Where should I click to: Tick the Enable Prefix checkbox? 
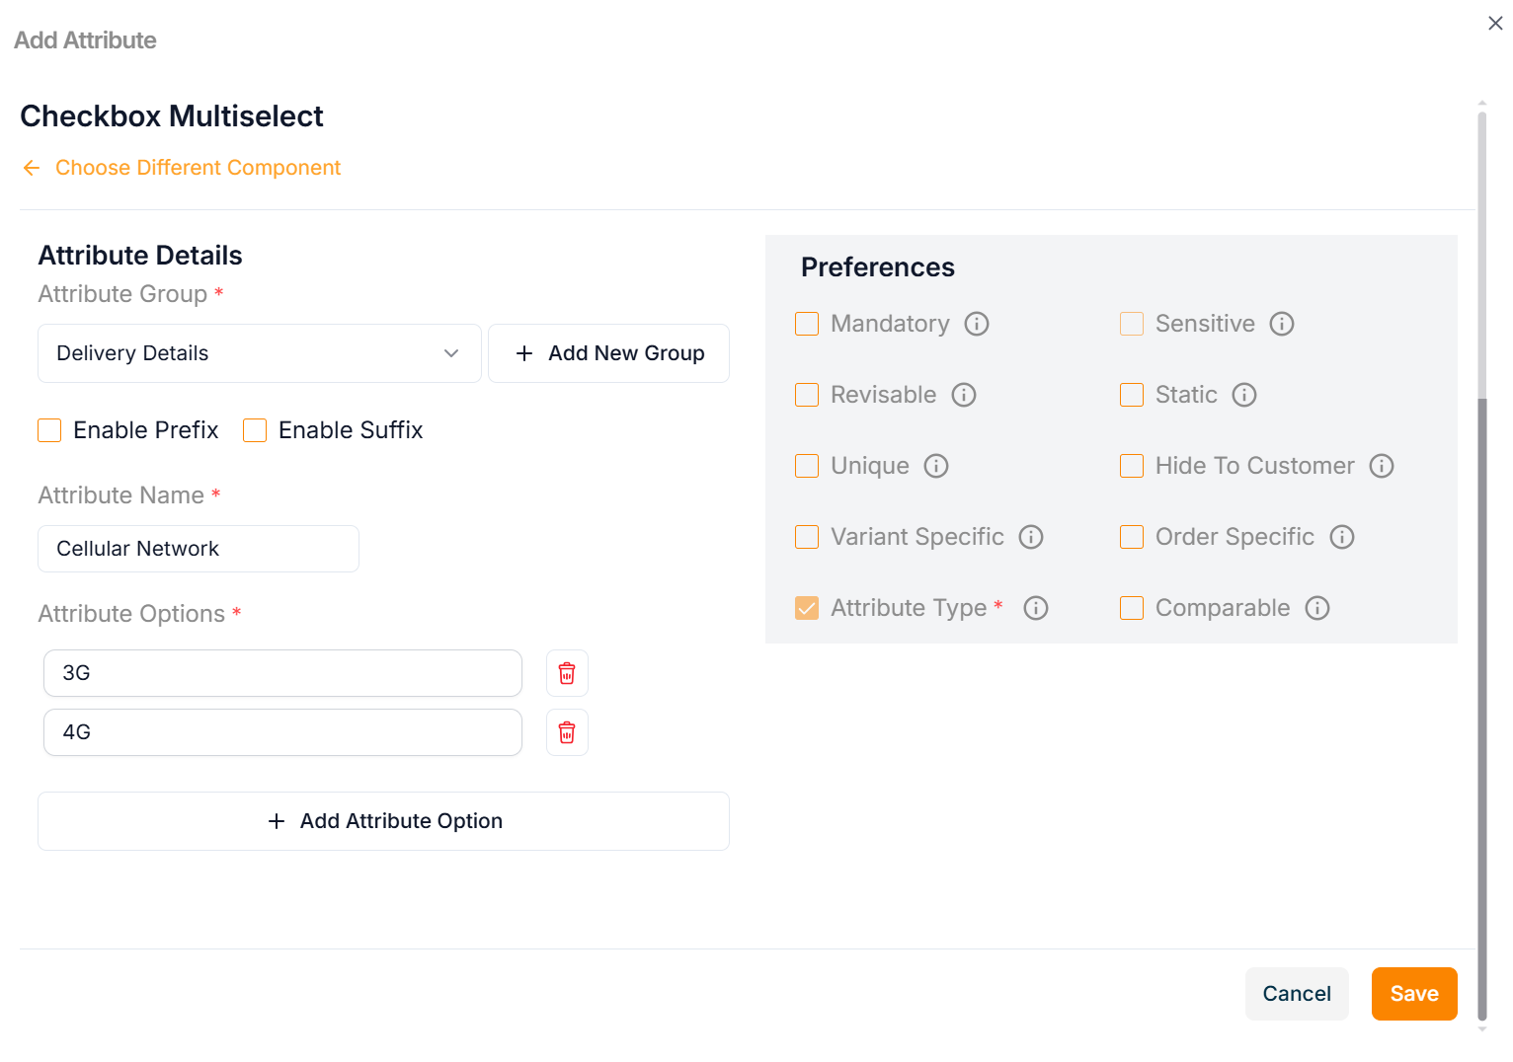tap(49, 430)
